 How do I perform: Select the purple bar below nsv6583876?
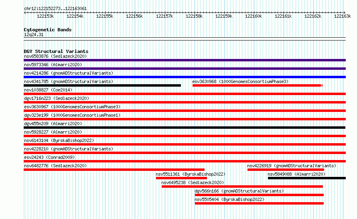[185, 60]
